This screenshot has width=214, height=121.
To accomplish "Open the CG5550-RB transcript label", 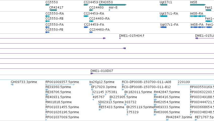I will pyautogui.click(x=54, y=19).
